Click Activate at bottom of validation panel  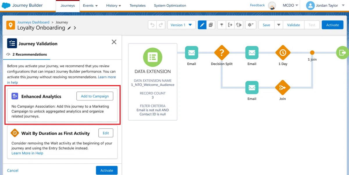click(107, 170)
